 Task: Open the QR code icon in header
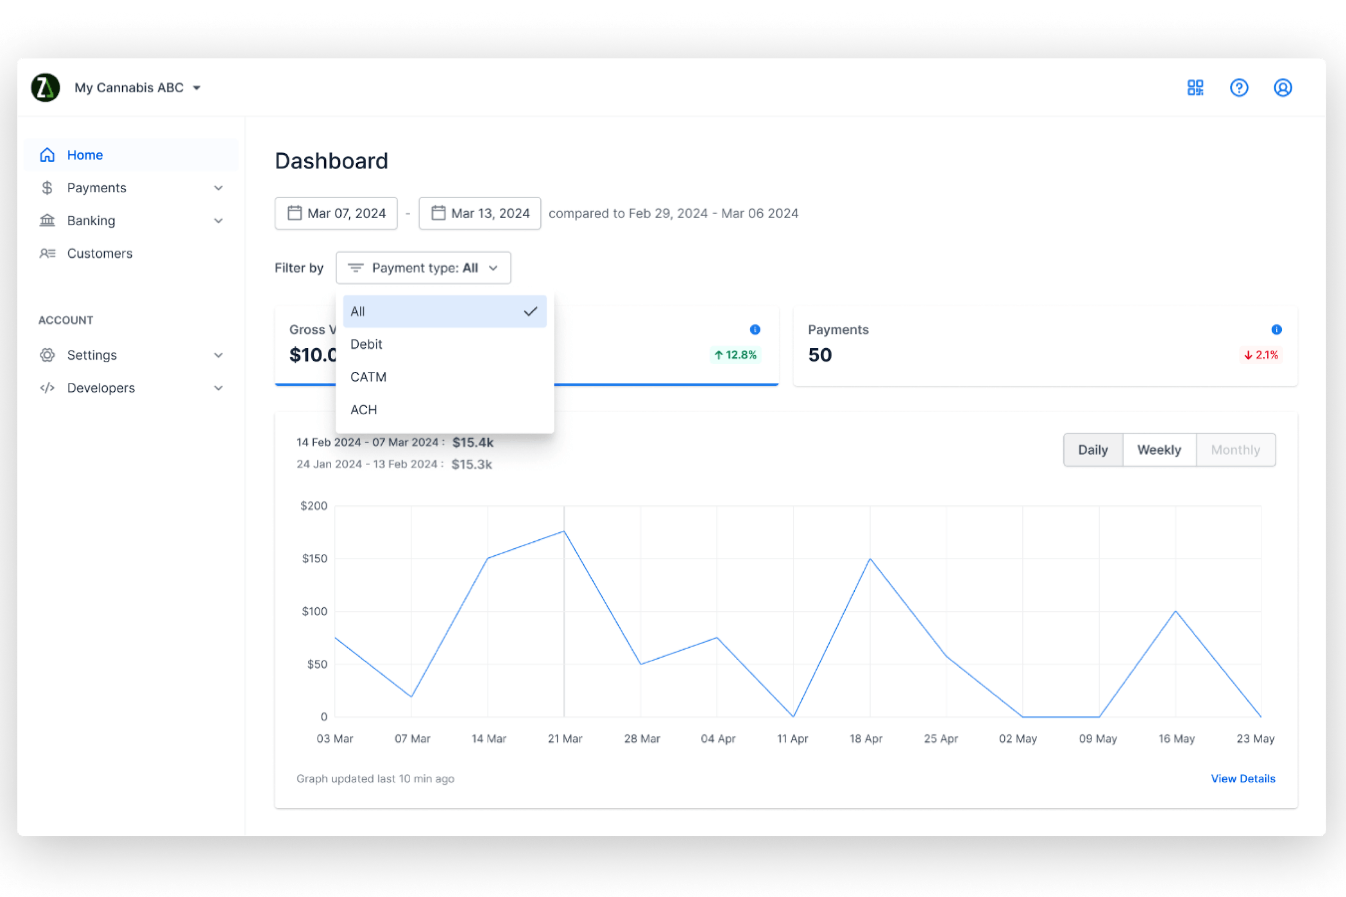point(1195,87)
